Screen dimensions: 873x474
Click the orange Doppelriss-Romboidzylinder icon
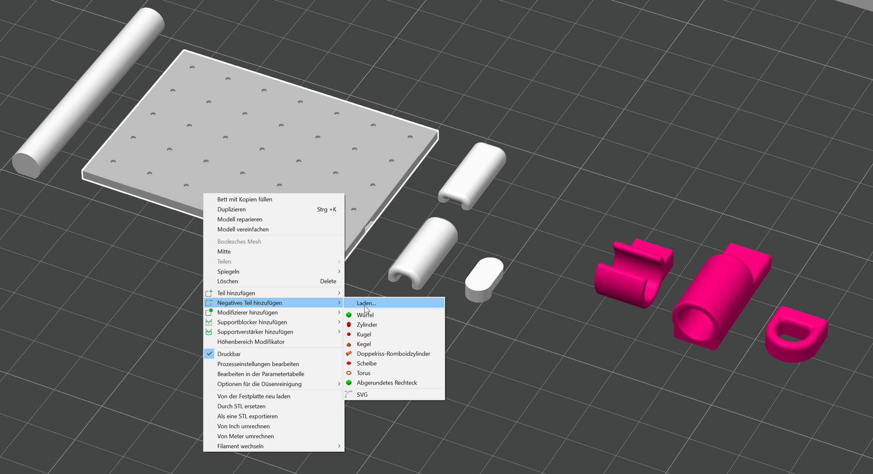[x=349, y=354]
